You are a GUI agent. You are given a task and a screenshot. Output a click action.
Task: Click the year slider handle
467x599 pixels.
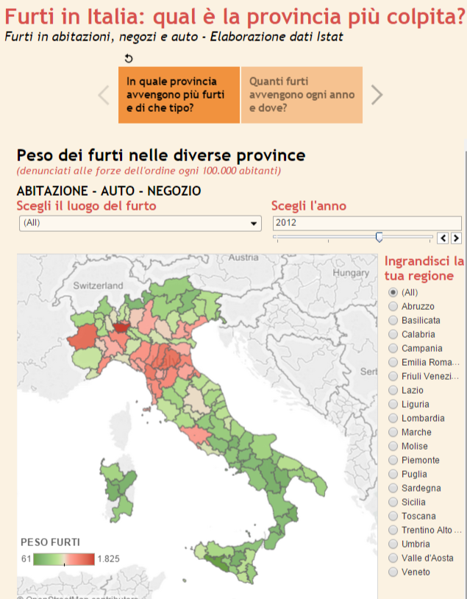[379, 237]
